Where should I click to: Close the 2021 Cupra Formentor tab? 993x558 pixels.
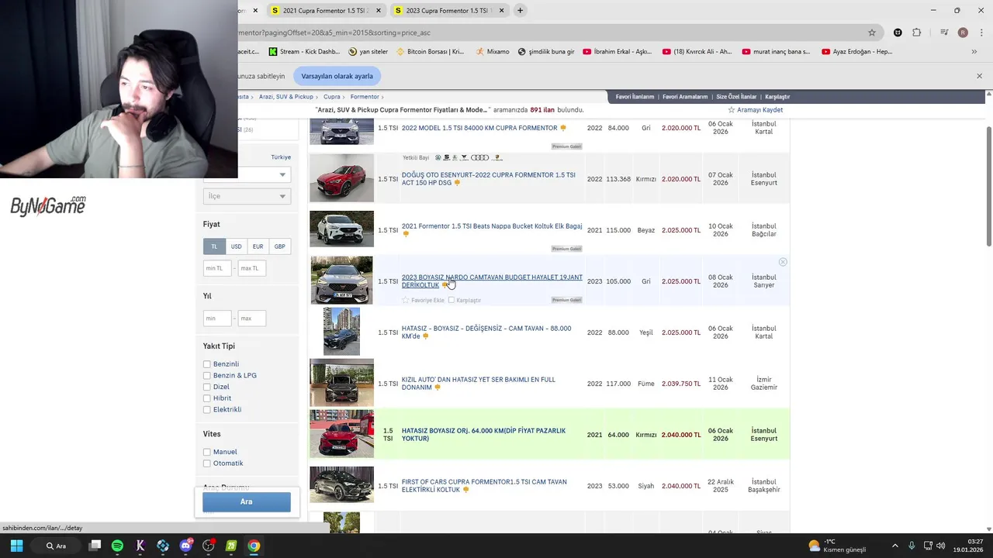379,10
